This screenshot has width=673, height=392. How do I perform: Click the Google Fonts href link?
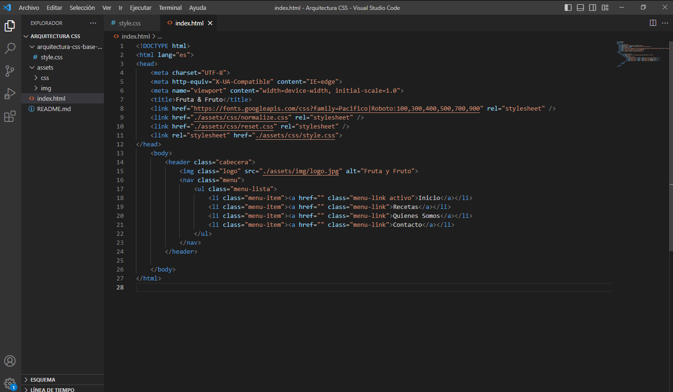click(x=337, y=109)
